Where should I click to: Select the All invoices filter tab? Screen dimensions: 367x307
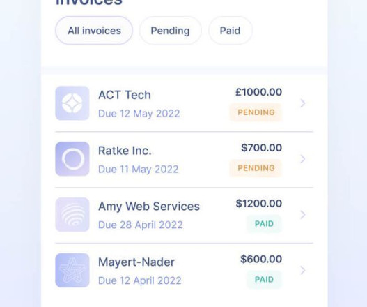tap(94, 31)
